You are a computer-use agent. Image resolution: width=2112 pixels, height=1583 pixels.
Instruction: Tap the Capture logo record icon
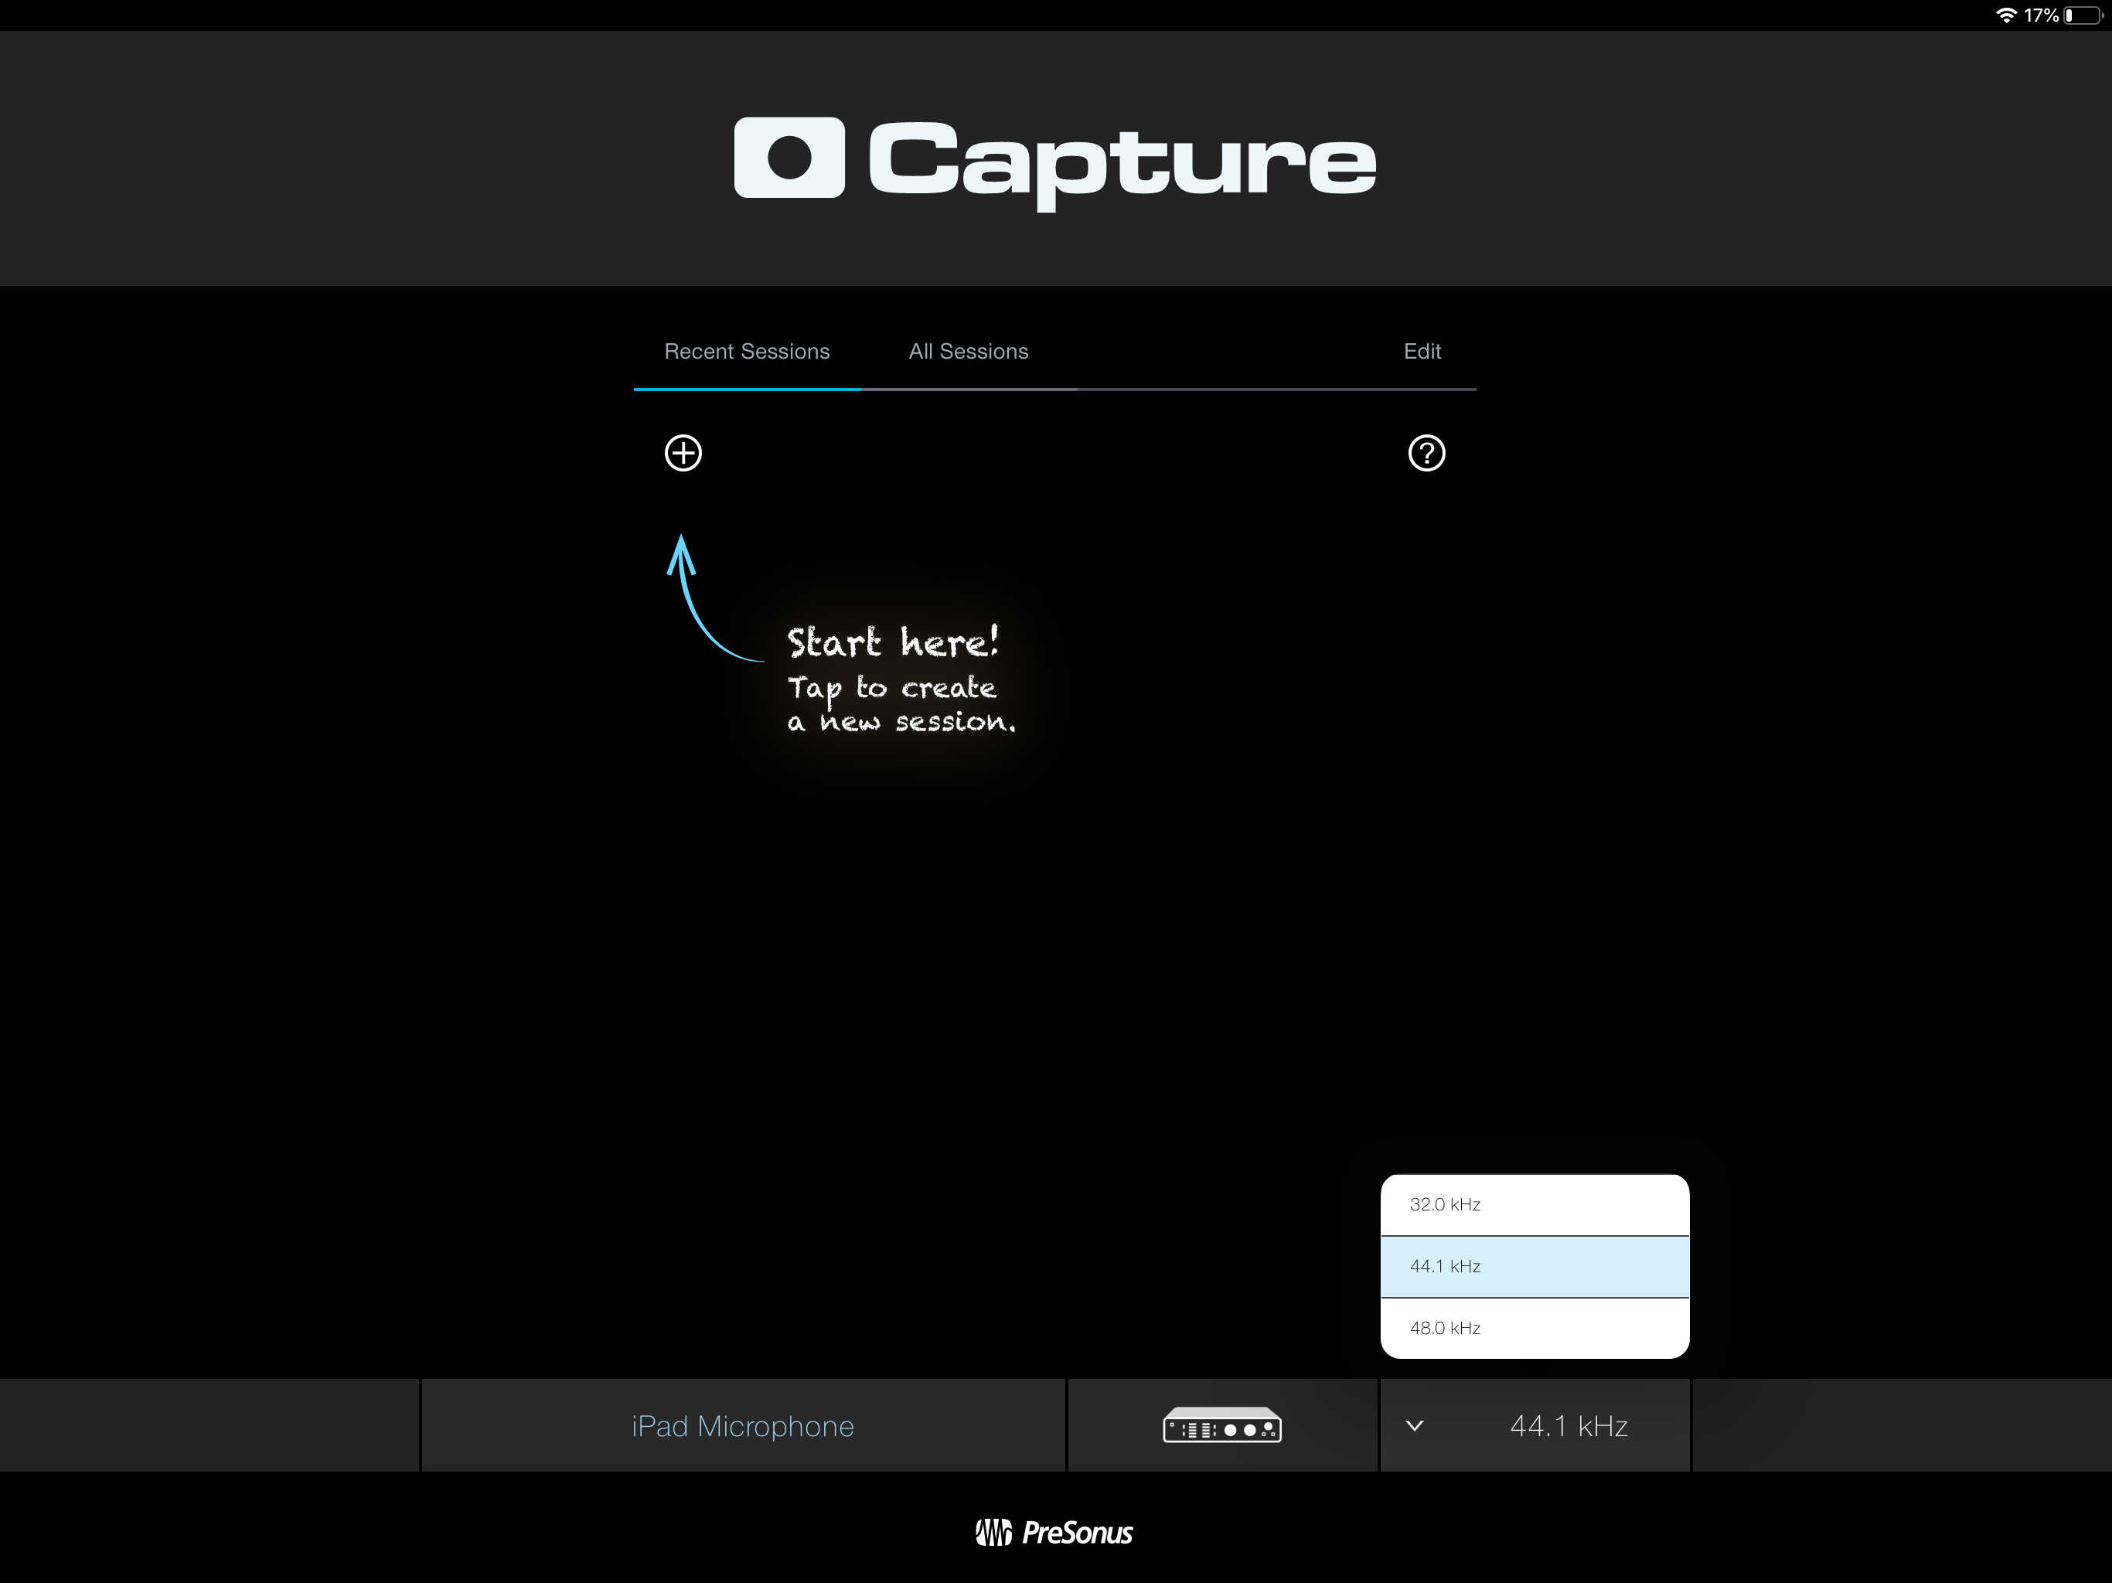(x=789, y=158)
